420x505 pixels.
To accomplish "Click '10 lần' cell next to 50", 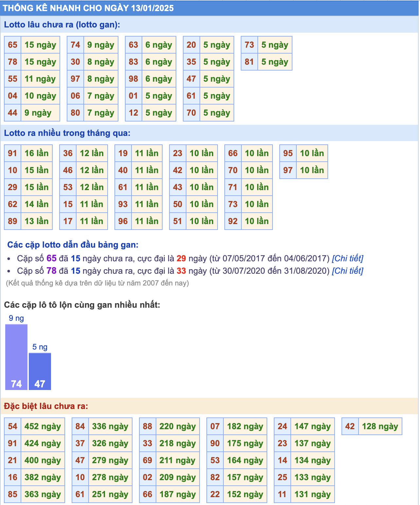I will (x=202, y=204).
